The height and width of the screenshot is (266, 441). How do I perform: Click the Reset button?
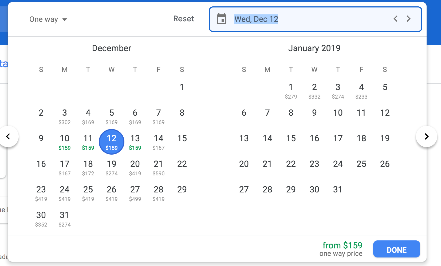point(184,19)
